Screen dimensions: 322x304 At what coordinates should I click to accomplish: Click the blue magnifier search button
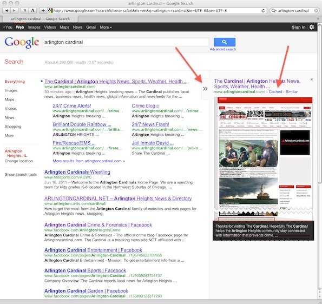pyautogui.click(x=225, y=42)
